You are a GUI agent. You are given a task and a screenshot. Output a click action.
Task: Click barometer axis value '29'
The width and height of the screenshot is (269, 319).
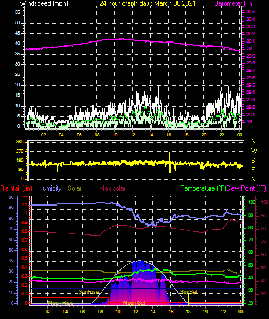point(249,121)
